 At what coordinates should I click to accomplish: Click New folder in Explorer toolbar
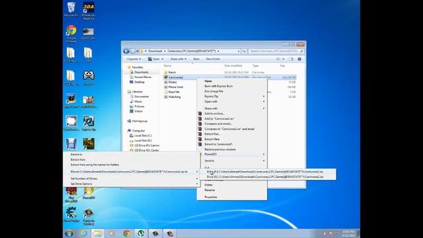[213, 59]
